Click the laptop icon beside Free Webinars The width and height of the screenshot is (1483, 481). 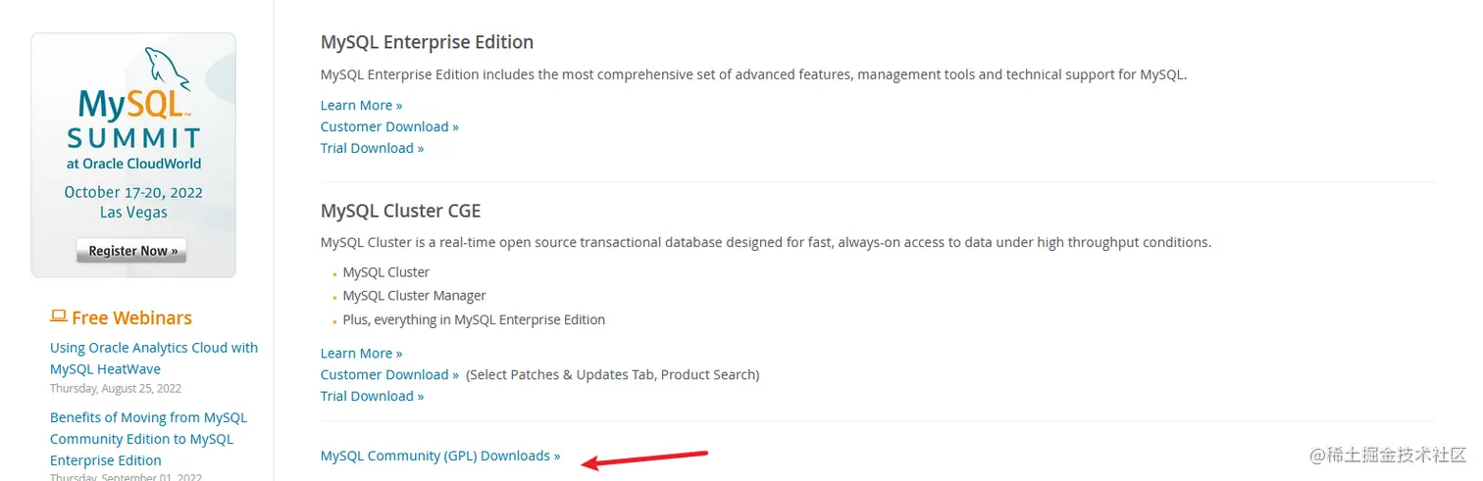coord(58,316)
